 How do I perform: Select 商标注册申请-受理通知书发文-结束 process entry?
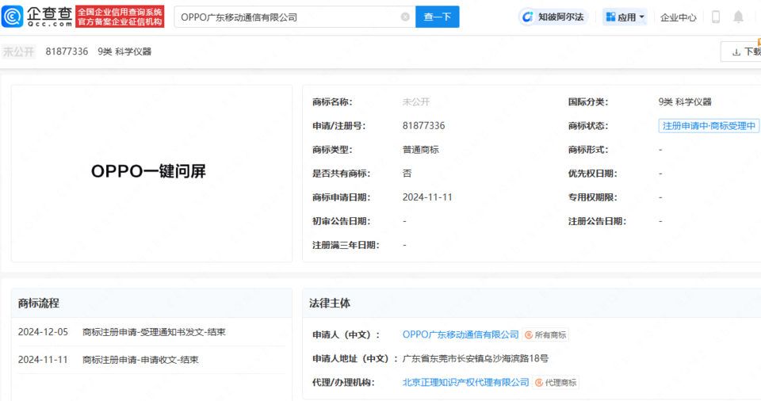click(154, 332)
